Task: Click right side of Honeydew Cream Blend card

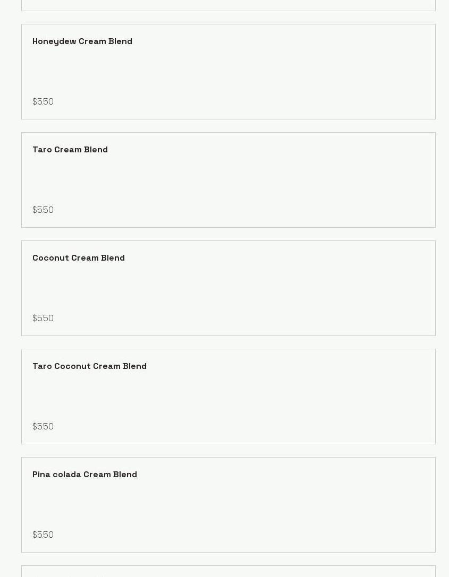Action: coord(383,72)
